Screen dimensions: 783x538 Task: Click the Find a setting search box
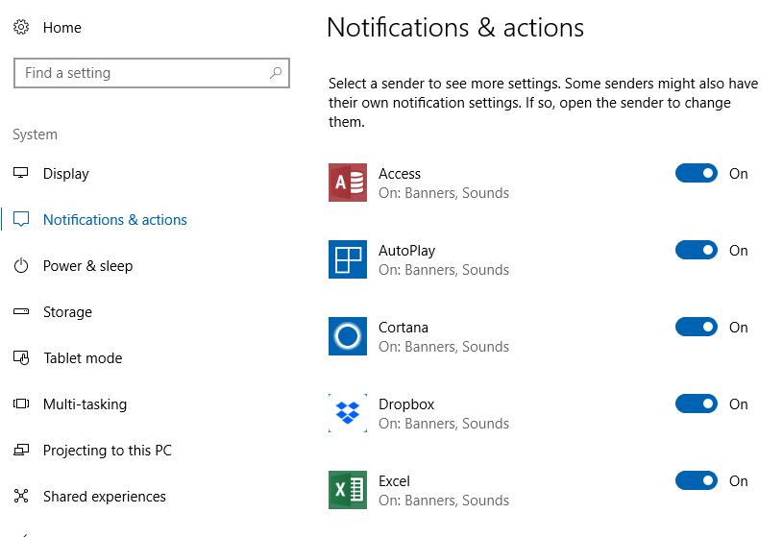(151, 73)
